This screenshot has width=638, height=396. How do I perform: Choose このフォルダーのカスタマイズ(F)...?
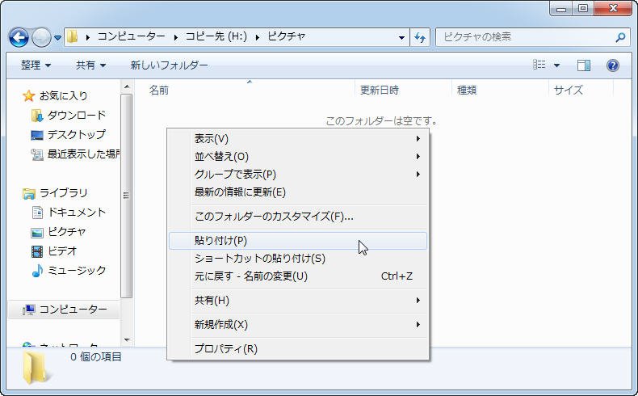point(298,217)
